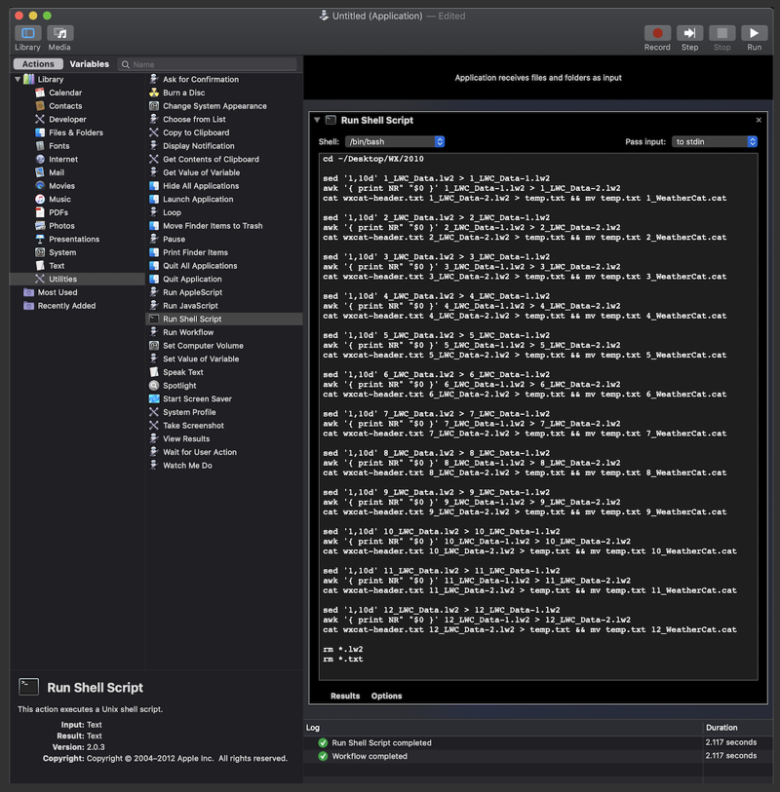
Task: Select the Music category
Action: pyautogui.click(x=59, y=199)
